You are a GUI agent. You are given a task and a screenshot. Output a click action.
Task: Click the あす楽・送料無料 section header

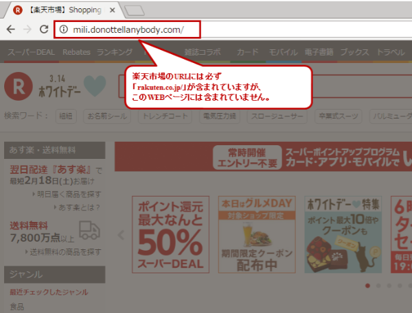55,150
